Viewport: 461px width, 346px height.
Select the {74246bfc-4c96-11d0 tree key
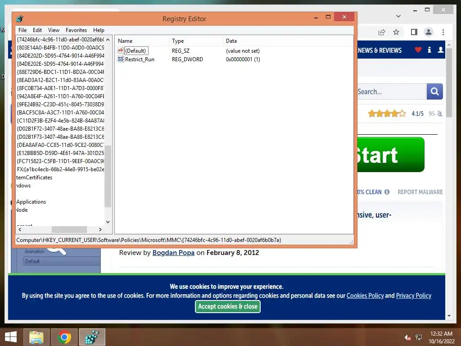click(60, 40)
